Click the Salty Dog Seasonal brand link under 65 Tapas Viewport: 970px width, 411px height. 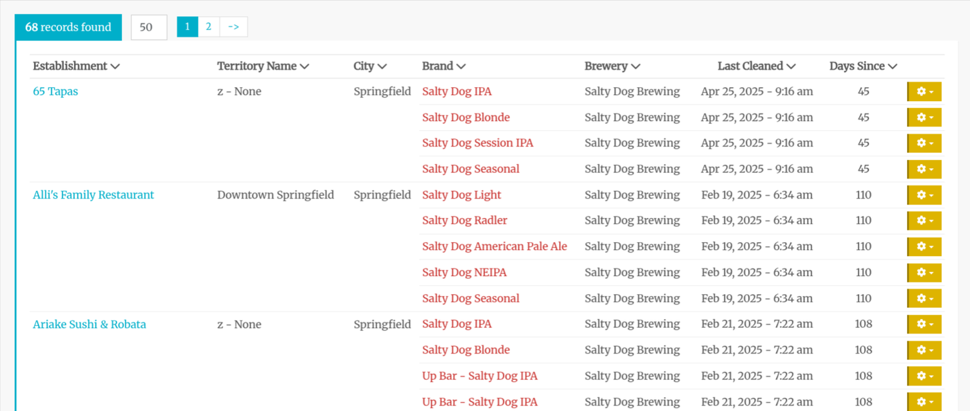(x=470, y=169)
